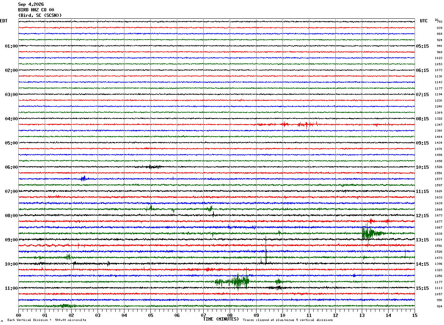Screen dimensions: 444x325
Task: Click the TIME (MINUTES) axis label
Action: [221, 319]
